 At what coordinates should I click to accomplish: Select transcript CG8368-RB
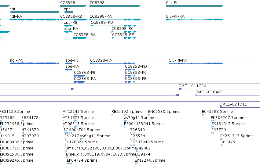[71, 16]
